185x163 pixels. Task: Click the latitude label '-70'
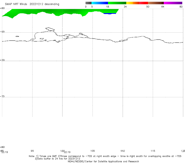[2, 60]
